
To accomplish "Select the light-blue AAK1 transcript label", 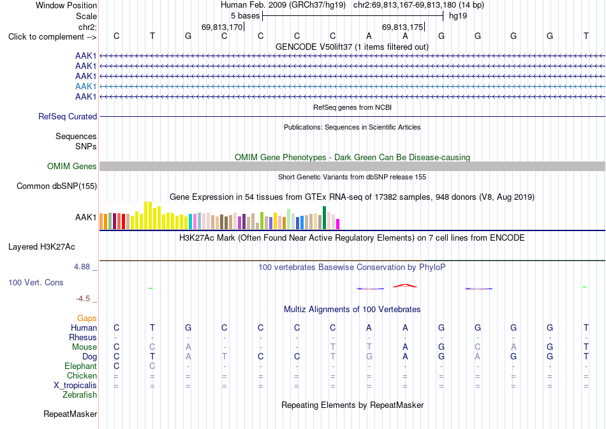I will pos(86,86).
